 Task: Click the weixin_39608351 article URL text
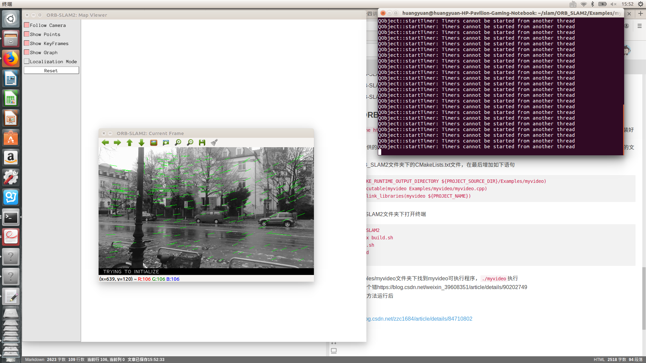pos(452,287)
